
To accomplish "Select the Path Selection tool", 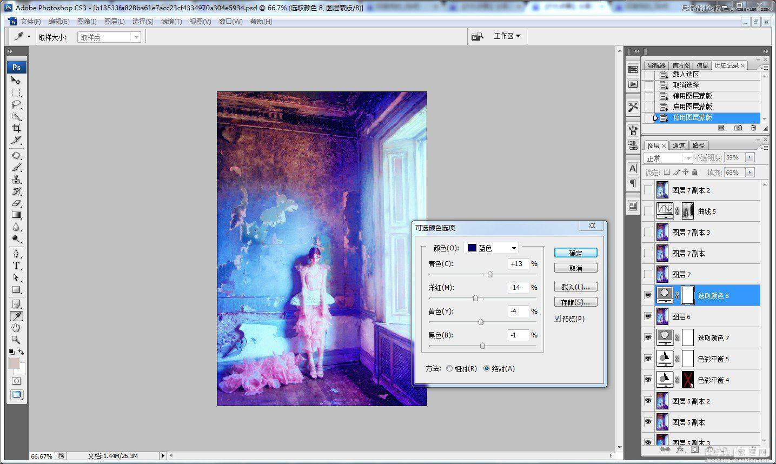I will pyautogui.click(x=16, y=277).
